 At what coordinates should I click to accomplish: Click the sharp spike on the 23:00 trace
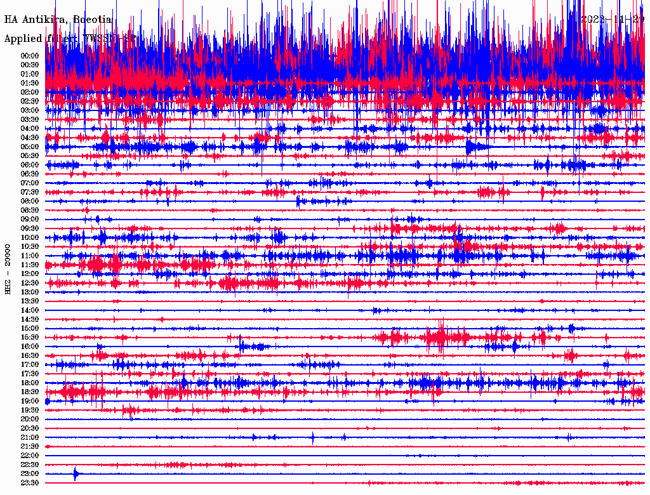[76, 473]
